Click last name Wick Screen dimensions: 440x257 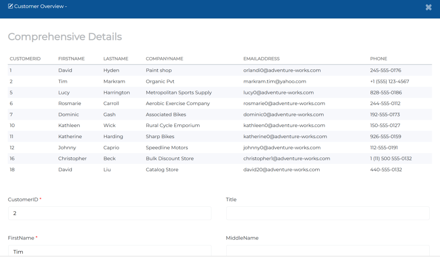tap(110, 126)
